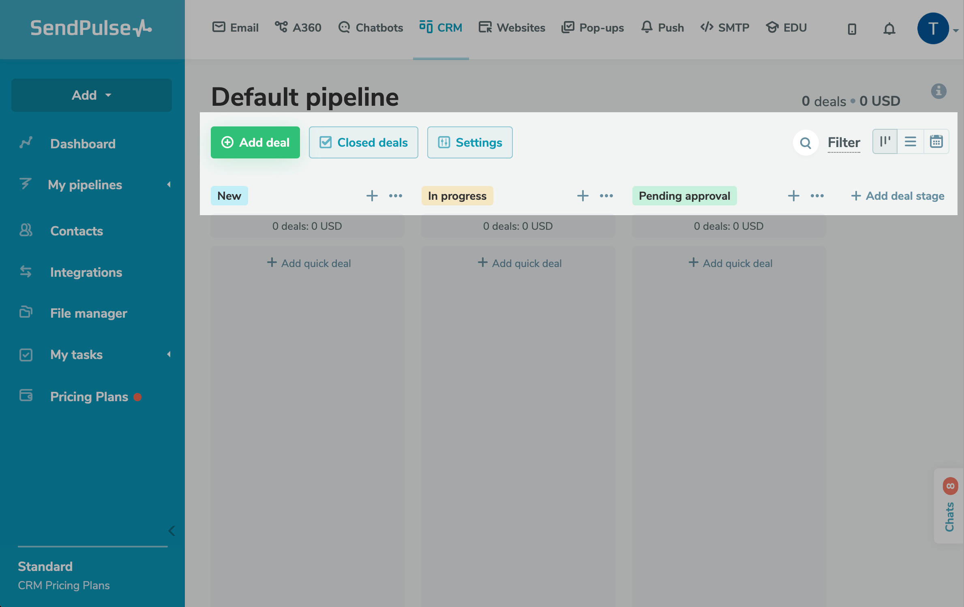Screen dimensions: 964x607
Task: Collapse the sidebar with the chevron arrow
Action: click(172, 531)
